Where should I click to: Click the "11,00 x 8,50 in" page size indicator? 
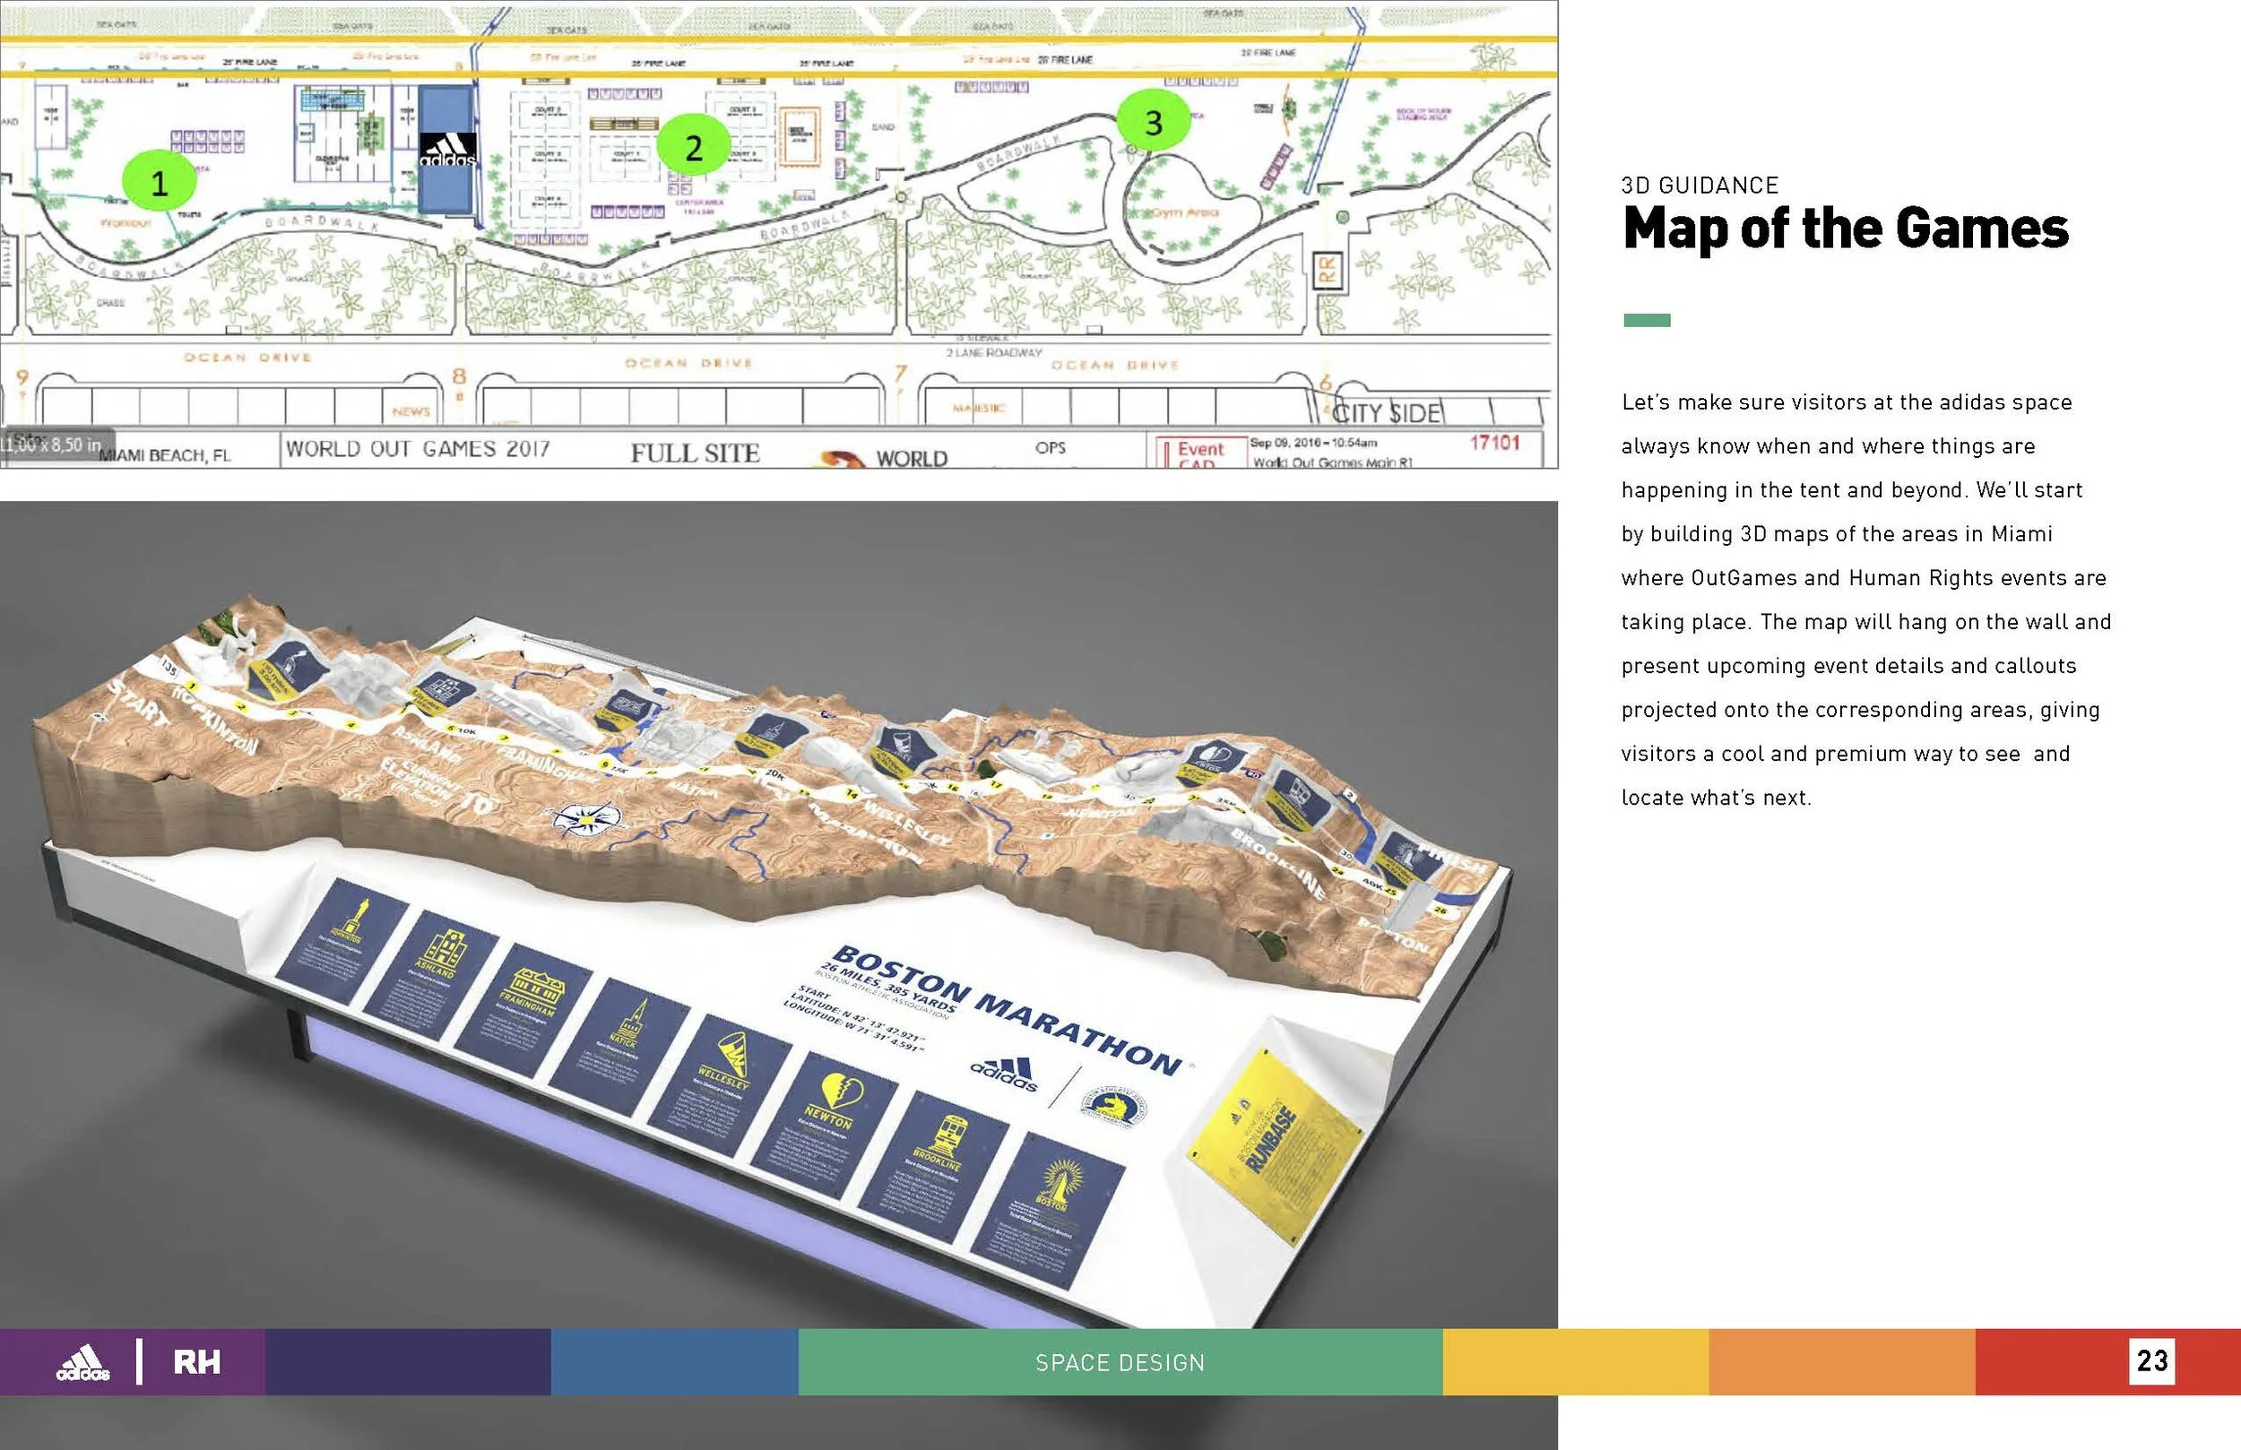(56, 444)
